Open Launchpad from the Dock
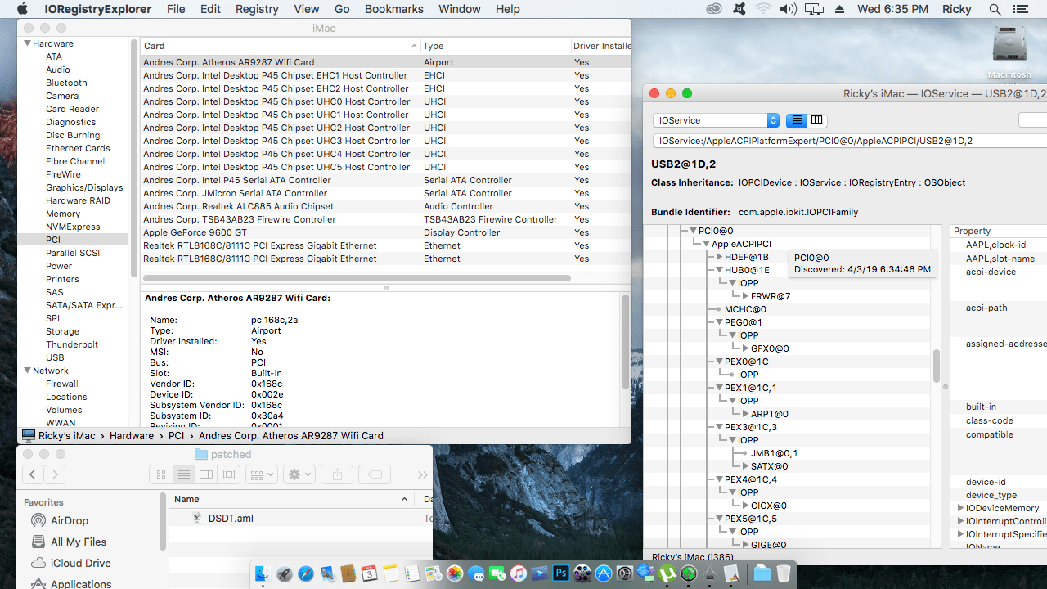This screenshot has height=589, width=1047. click(x=284, y=573)
